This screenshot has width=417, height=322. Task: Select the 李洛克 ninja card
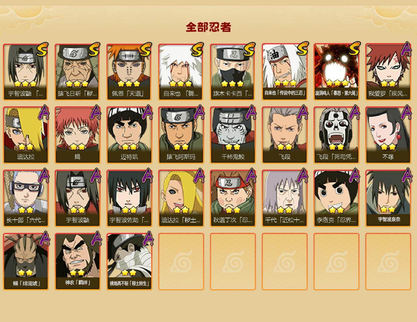coord(336,198)
